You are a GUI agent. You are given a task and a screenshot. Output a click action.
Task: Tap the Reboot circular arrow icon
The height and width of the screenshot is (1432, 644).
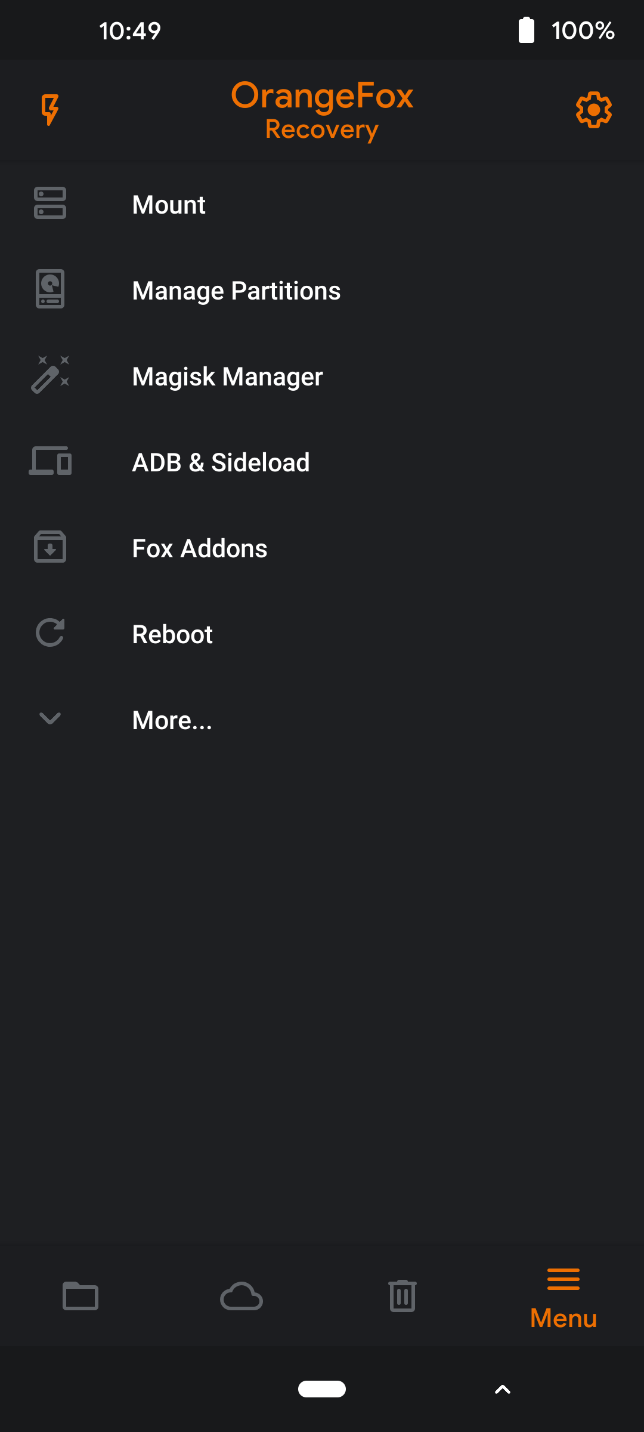(50, 633)
